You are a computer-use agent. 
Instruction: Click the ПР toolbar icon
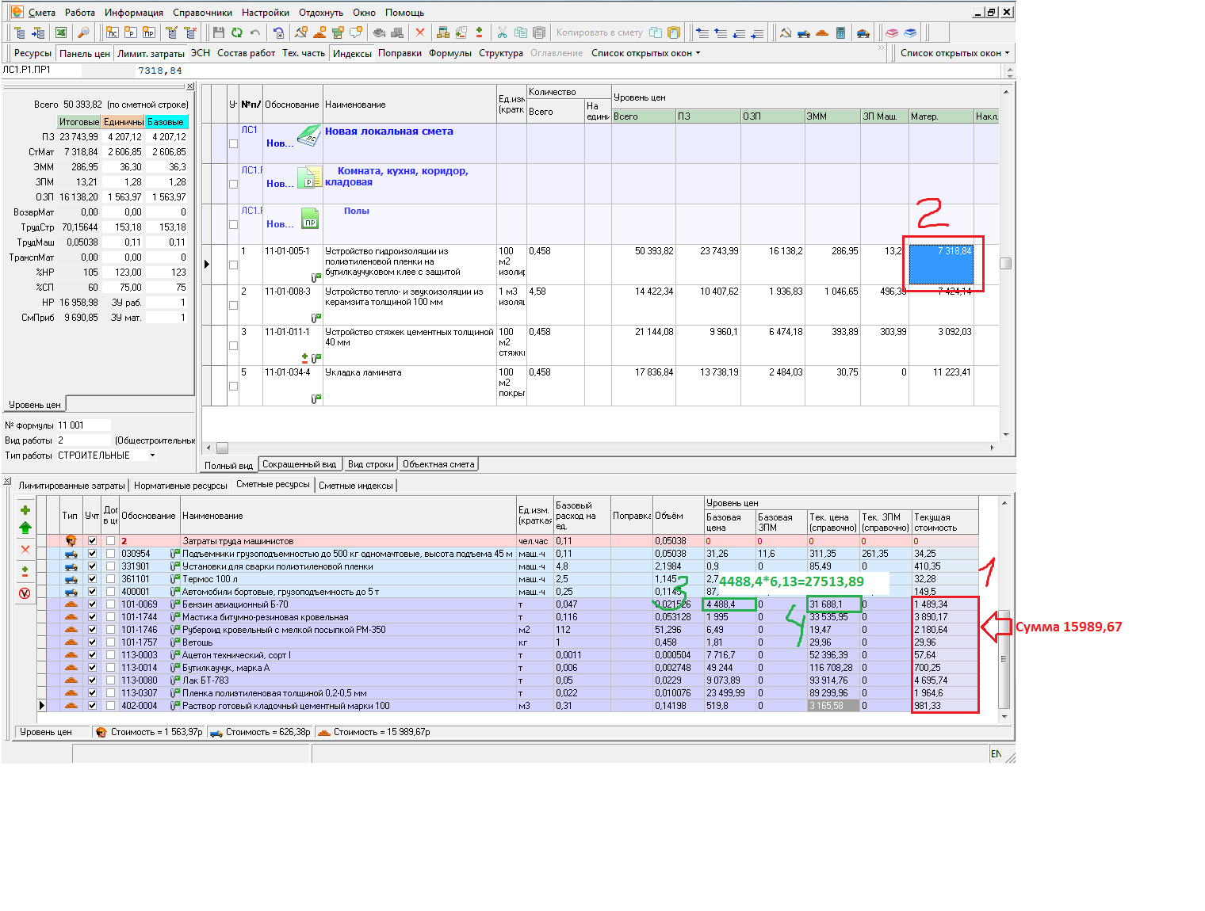pos(148,32)
